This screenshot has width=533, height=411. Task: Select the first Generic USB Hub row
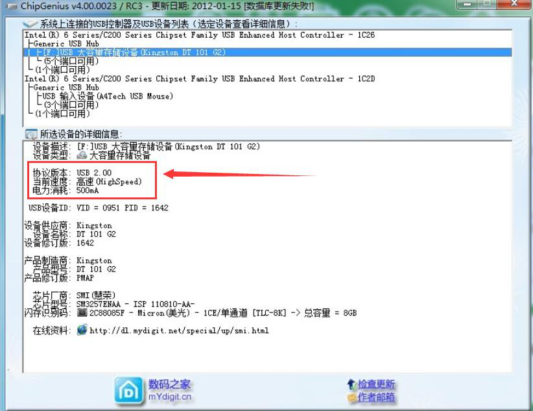tap(66, 44)
